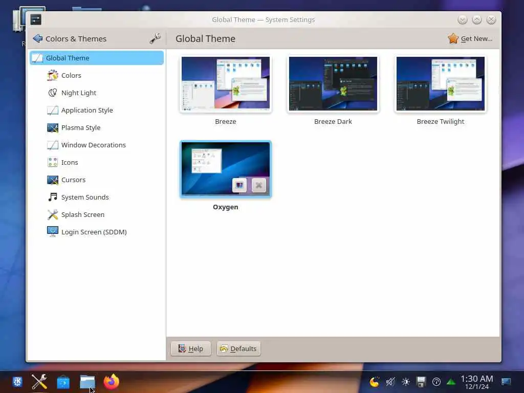Open Login Screen (SDDM) settings
Image resolution: width=524 pixels, height=393 pixels.
97,232
